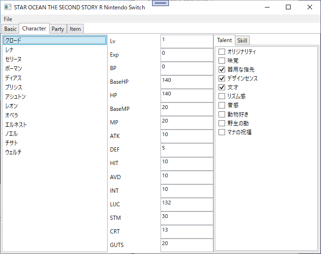The image size is (321, 254).
Task: Enable the 野生の勘 talent
Action: pyautogui.click(x=222, y=123)
